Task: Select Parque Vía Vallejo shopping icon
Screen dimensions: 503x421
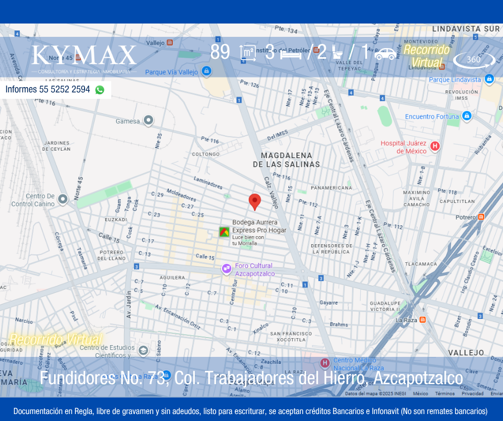Action: click(x=207, y=71)
